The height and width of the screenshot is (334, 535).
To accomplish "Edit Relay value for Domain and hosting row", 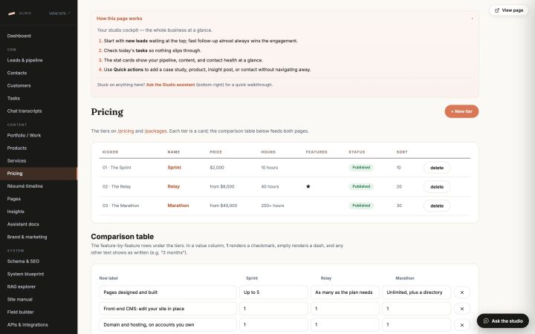I will click(x=345, y=325).
